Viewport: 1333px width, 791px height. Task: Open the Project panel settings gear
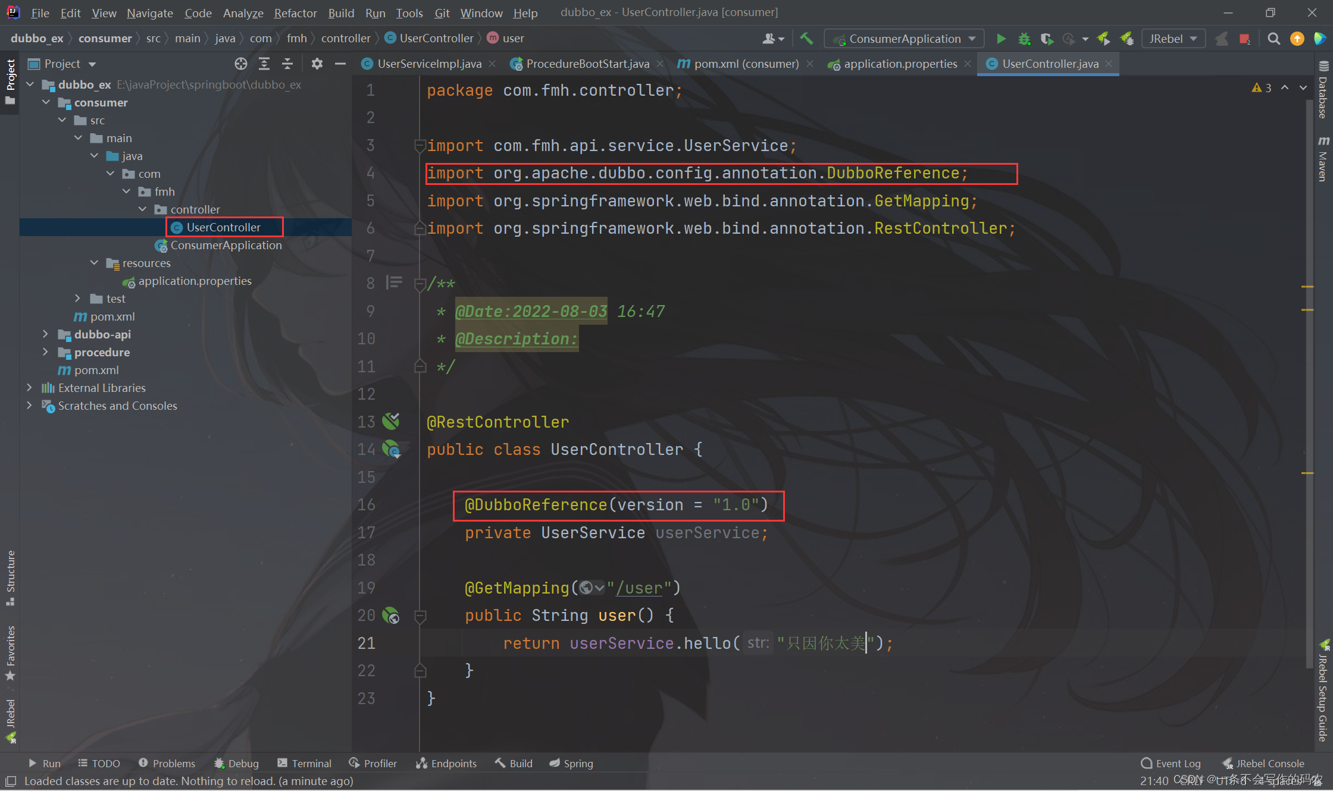tap(317, 64)
